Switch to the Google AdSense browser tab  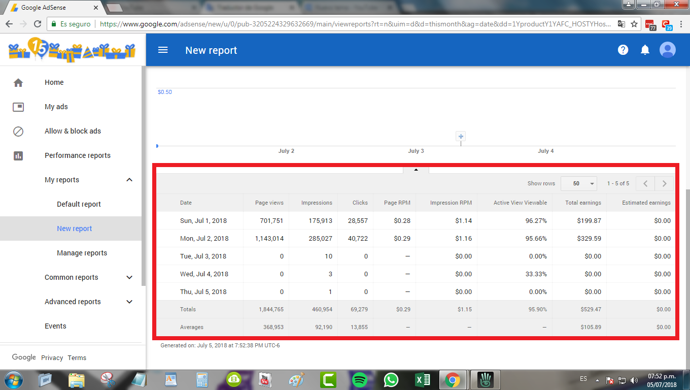54,8
